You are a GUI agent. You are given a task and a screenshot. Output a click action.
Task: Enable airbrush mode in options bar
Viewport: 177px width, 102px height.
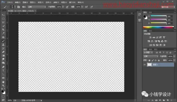pos(86,7)
